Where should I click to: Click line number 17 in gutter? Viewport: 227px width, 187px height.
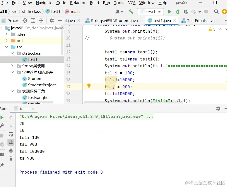(68, 87)
